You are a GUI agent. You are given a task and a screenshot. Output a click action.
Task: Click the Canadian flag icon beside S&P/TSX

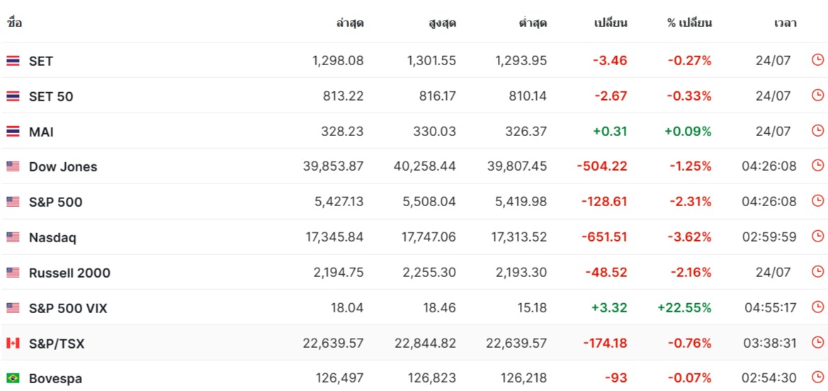[13, 344]
